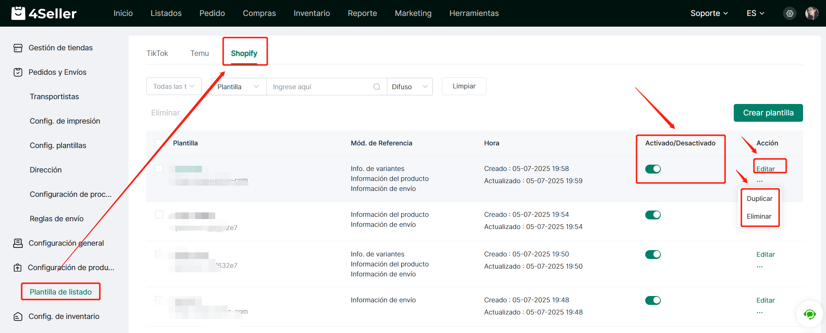Click the Config. de inventario icon

(18, 317)
